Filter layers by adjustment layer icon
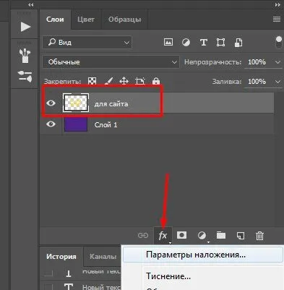Image resolution: width=284 pixels, height=290 pixels. pos(186,43)
